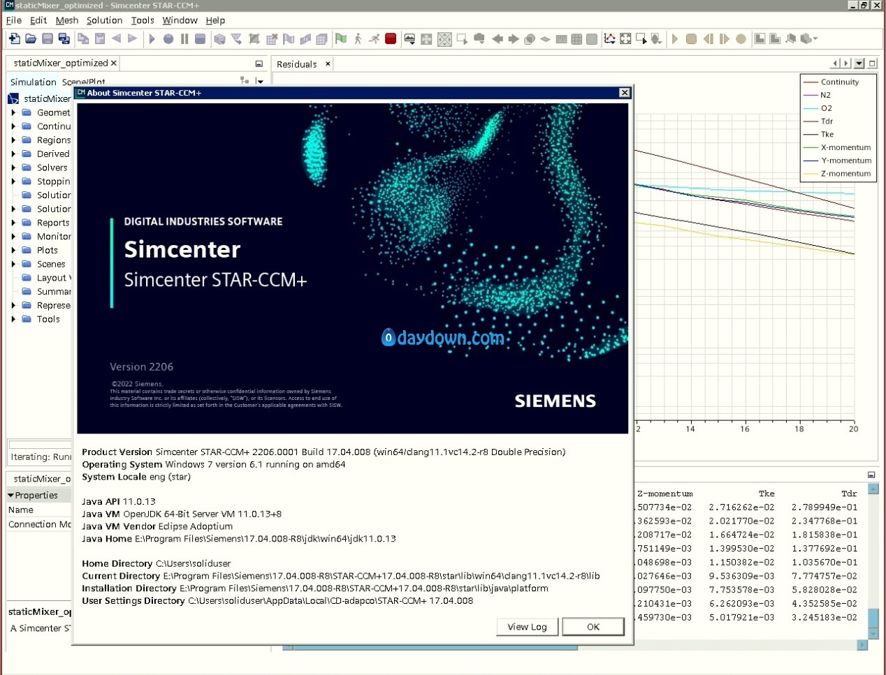
Task: Close the About Simcenter STAR-CCM+ dialog
Action: pyautogui.click(x=625, y=93)
